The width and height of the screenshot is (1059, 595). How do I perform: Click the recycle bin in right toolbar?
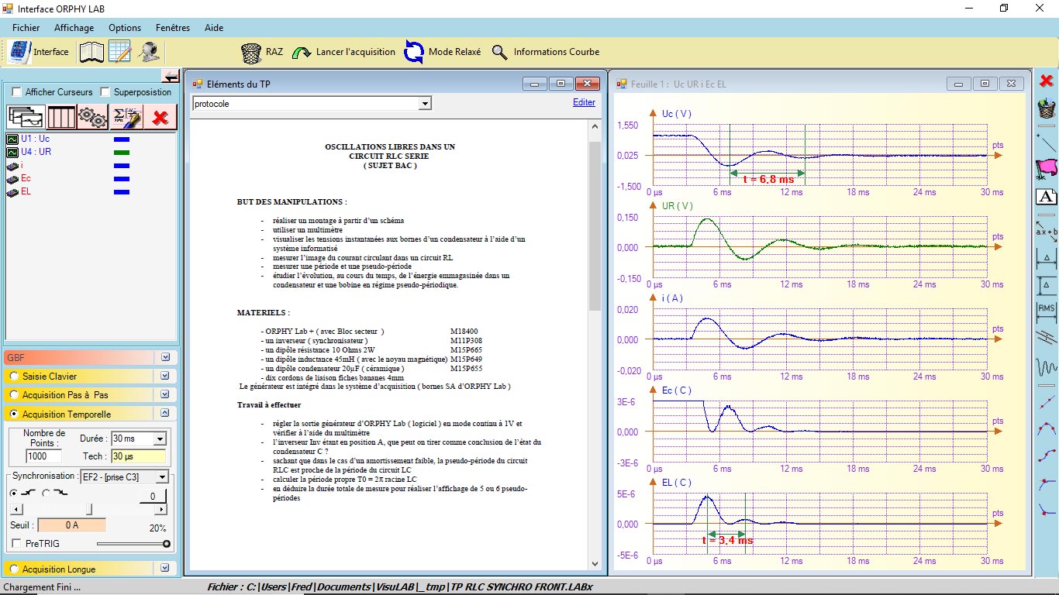pyautogui.click(x=1047, y=108)
